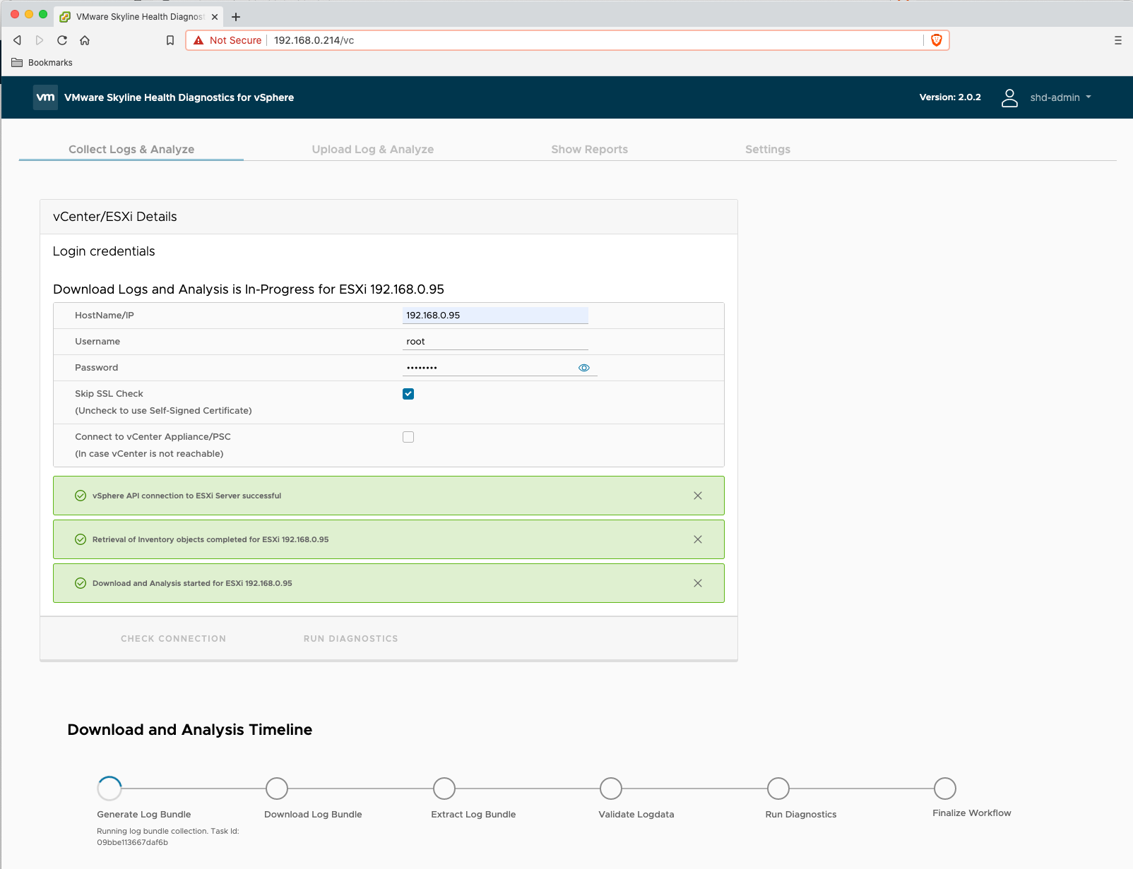Image resolution: width=1133 pixels, height=869 pixels.
Task: Click the Extract Log Bundle timeline circle
Action: (x=444, y=789)
